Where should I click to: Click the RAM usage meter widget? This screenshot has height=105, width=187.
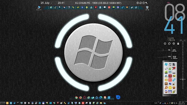tap(168, 57)
